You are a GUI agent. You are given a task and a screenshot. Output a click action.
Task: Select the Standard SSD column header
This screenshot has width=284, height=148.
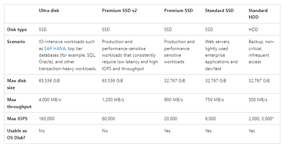[x=220, y=11]
